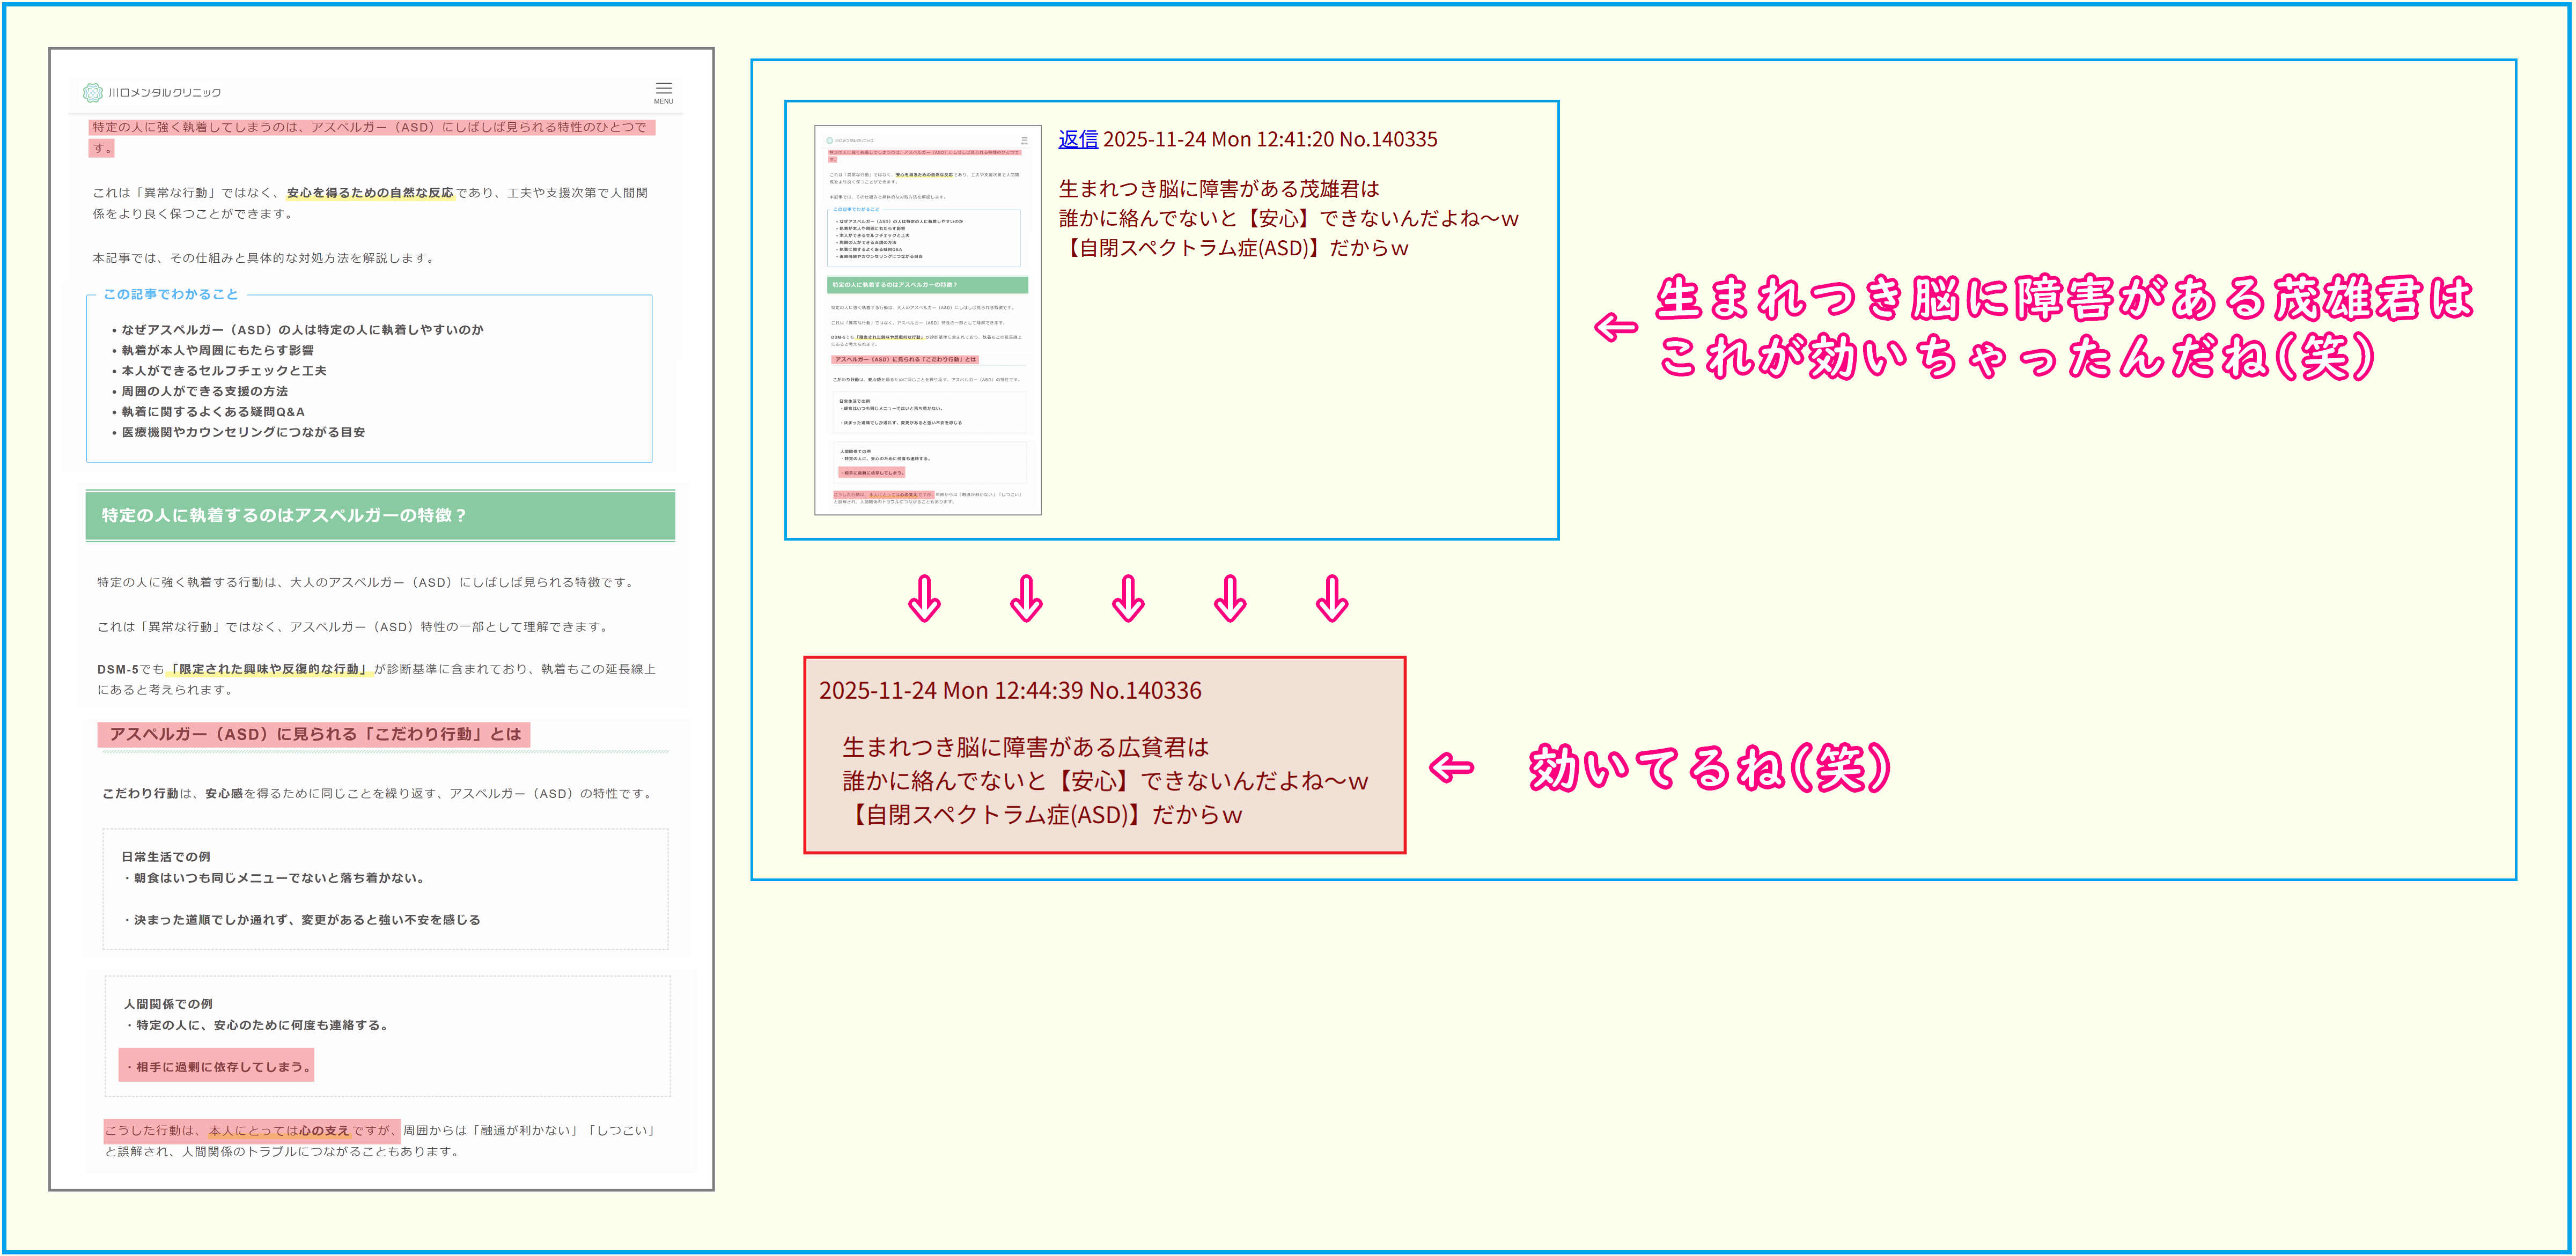The image size is (2576, 1256).
Task: Click 医療機関やカウンセリングにつながる目安 contents item
Action: [243, 432]
